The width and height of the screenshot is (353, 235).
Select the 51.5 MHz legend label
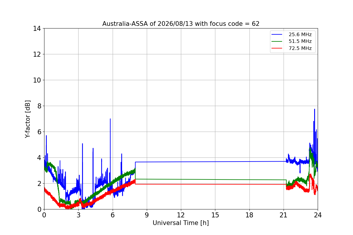pos(300,41)
